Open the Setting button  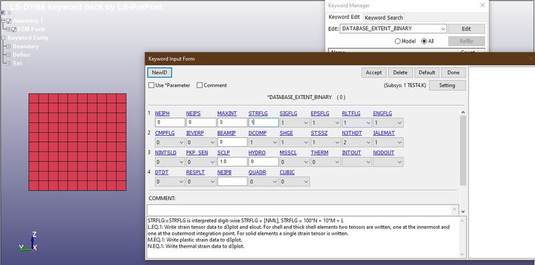tap(447, 86)
